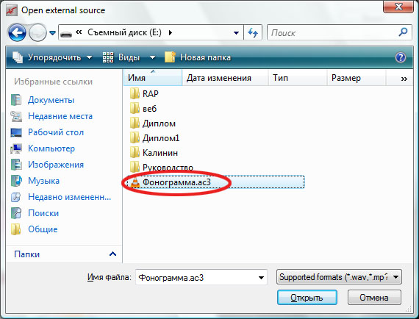Click the Открыть button
Viewport: 419px width, 319px height.
tap(307, 298)
